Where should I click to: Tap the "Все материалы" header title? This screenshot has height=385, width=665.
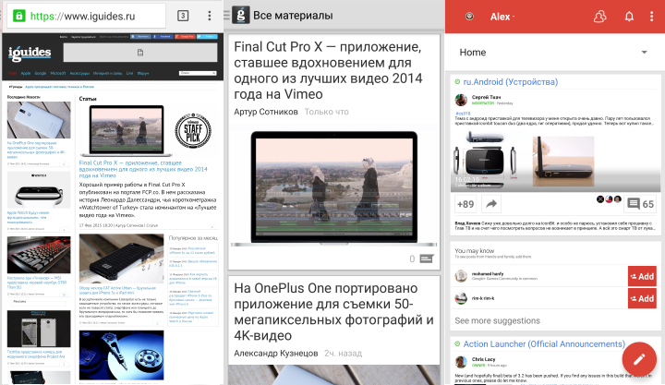coord(293,16)
